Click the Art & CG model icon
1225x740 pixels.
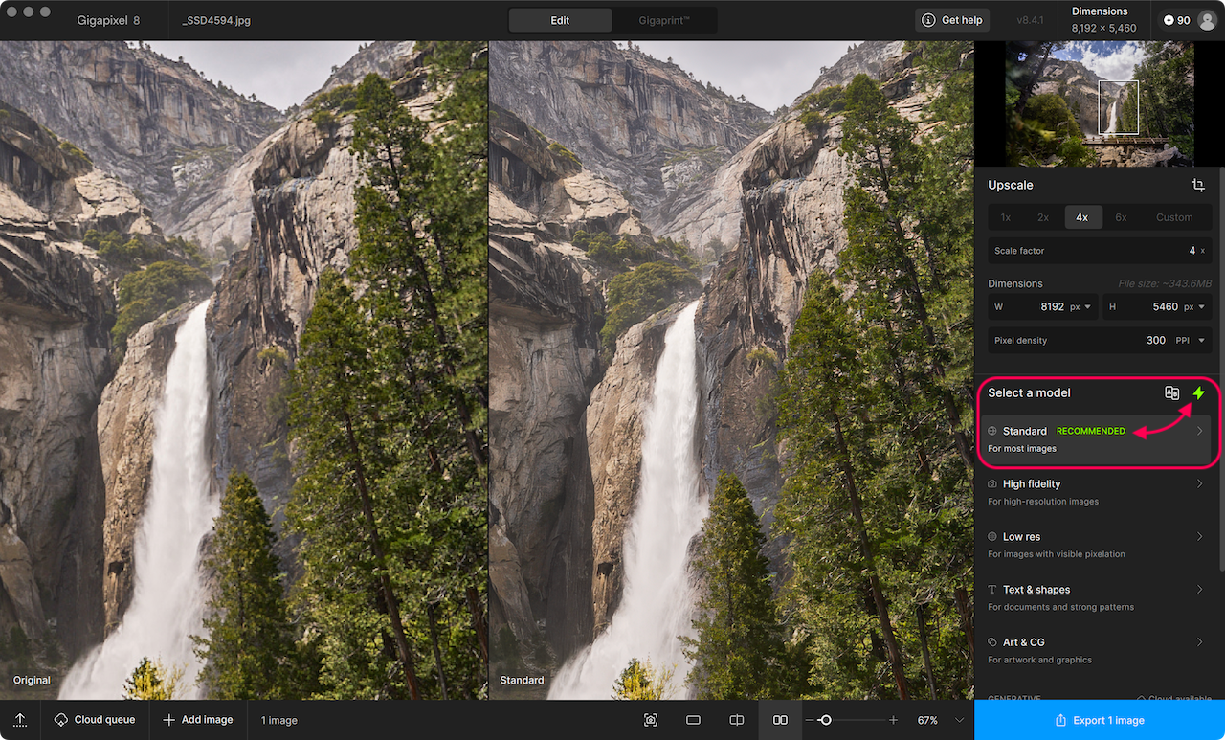coord(992,642)
